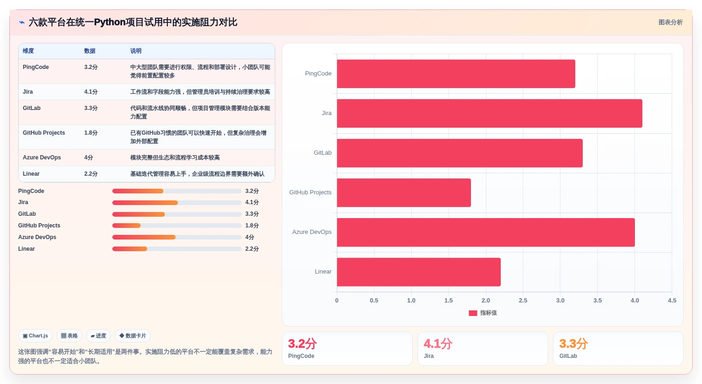The image size is (702, 384).
Task: Select the Chart.js tag chip
Action: click(x=35, y=336)
